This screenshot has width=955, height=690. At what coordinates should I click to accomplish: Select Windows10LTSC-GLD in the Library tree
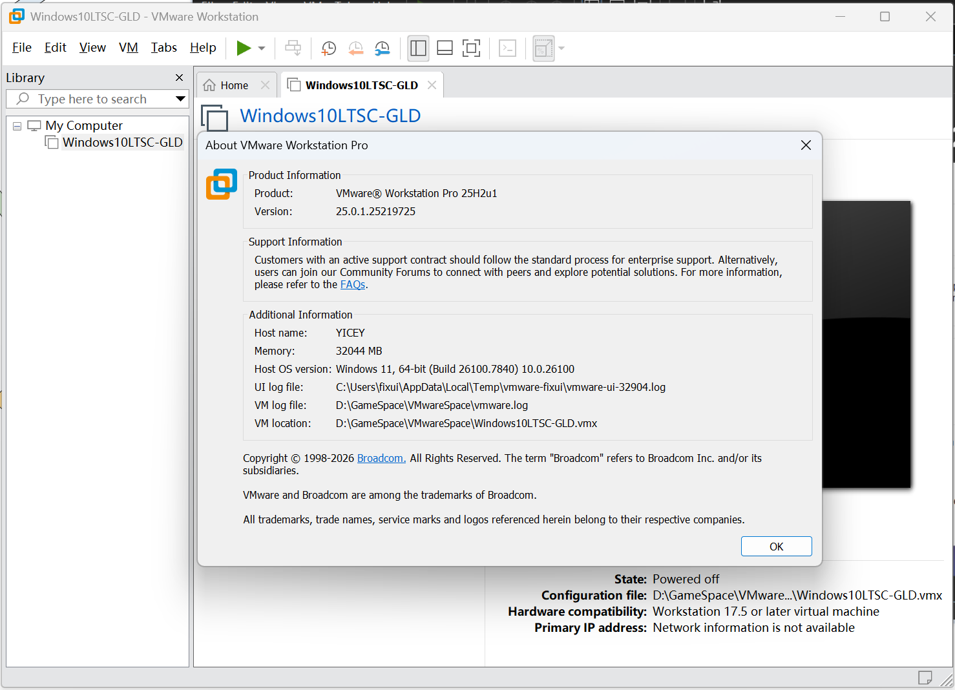122,142
